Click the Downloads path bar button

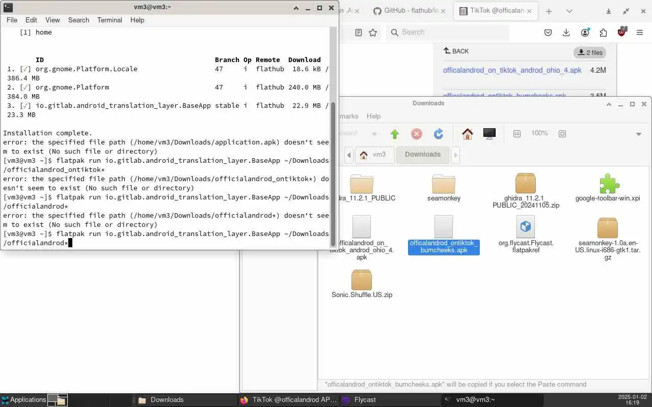(x=423, y=155)
